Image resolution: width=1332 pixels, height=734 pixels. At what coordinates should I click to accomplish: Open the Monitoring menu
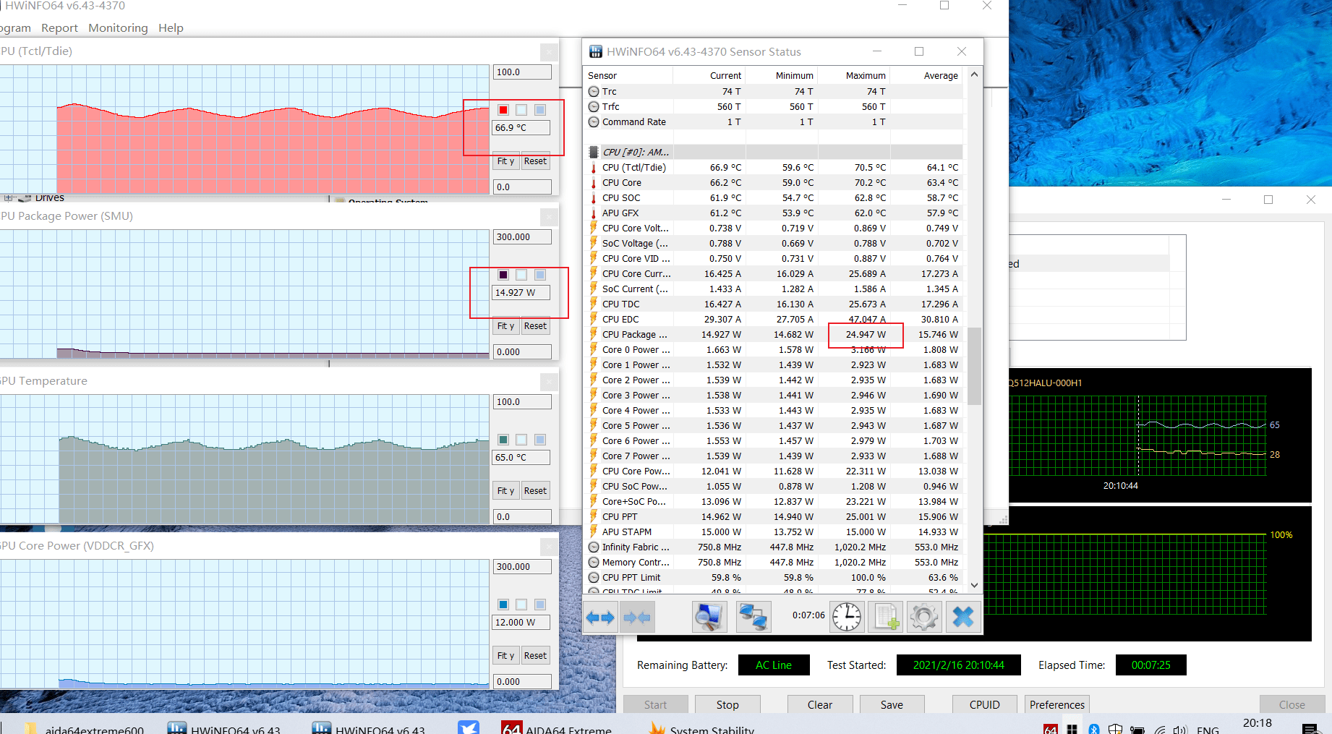coord(118,27)
